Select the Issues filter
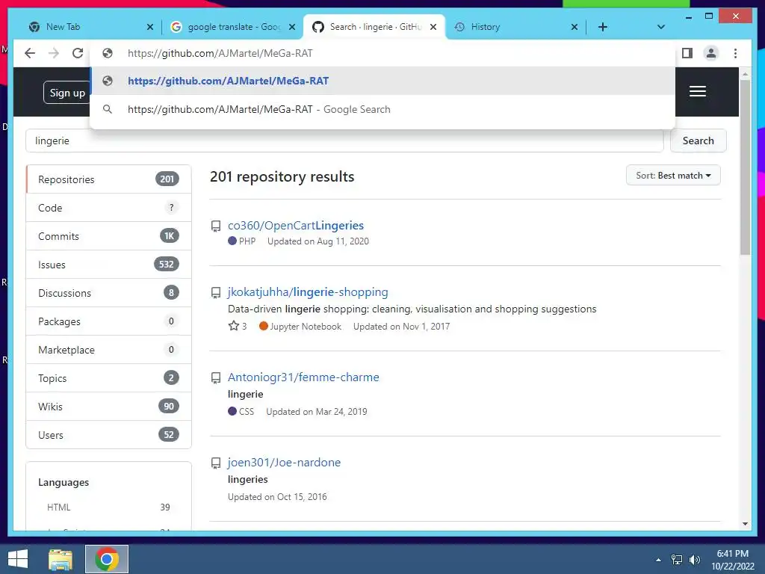 pyautogui.click(x=108, y=265)
